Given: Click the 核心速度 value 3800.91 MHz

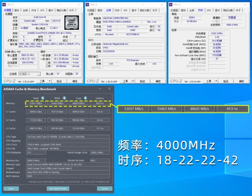Looking at the screenshot, I should pos(27,55).
